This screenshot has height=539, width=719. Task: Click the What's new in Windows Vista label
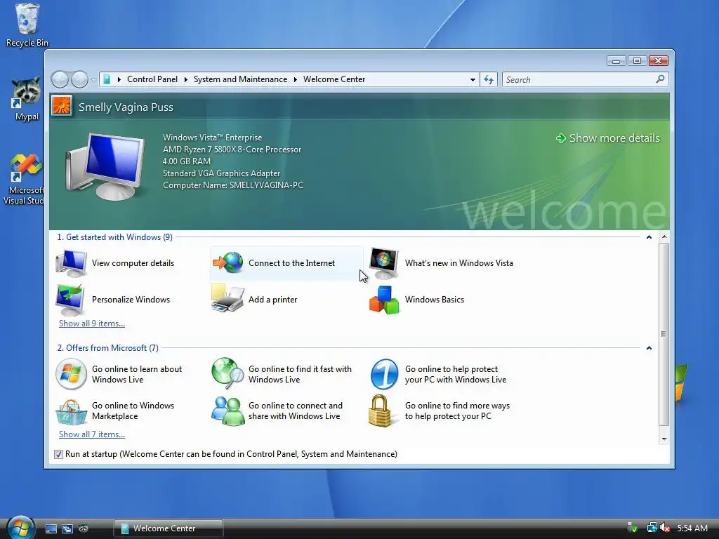[x=459, y=263]
